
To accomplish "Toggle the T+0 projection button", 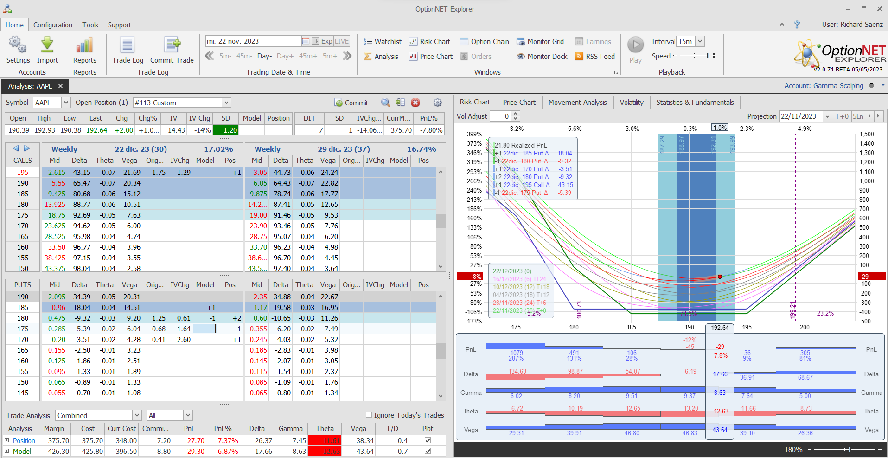I will [842, 116].
